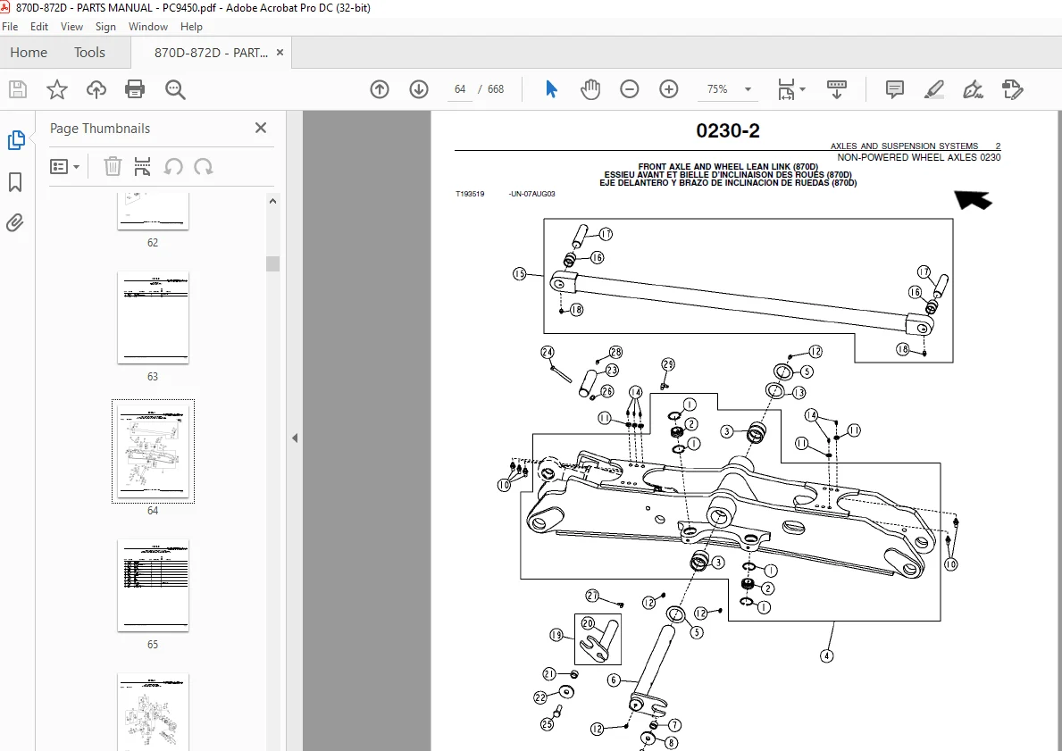The height and width of the screenshot is (751, 1062).
Task: Open the Window menu
Action: tap(148, 27)
